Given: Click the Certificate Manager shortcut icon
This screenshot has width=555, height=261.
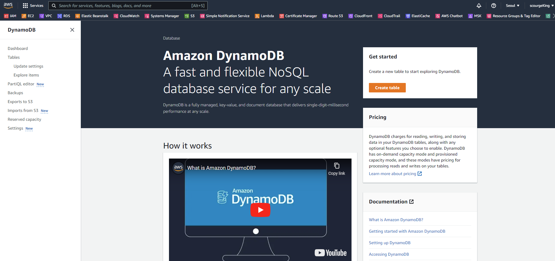Looking at the screenshot, I should click(282, 16).
